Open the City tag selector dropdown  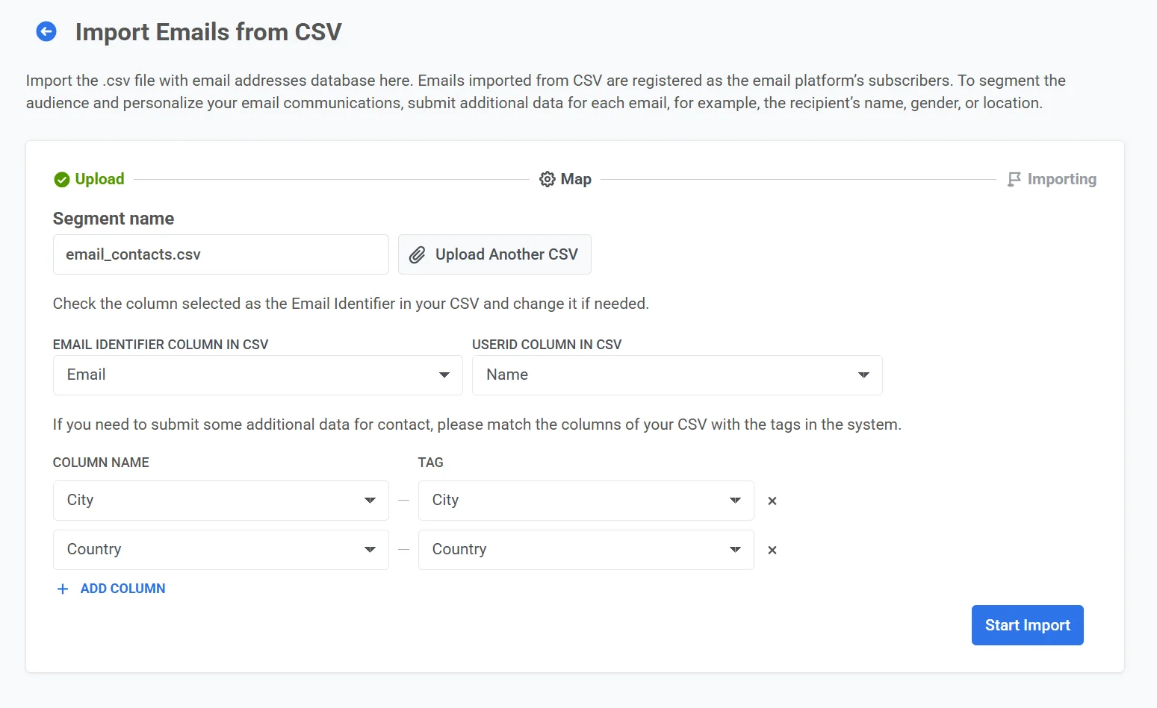(734, 501)
